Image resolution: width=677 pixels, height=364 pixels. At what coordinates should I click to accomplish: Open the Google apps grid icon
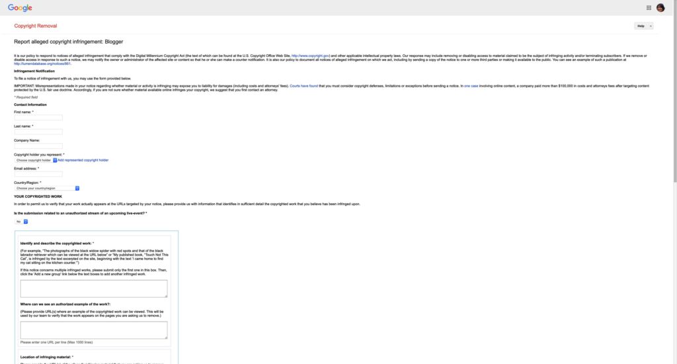(x=649, y=8)
